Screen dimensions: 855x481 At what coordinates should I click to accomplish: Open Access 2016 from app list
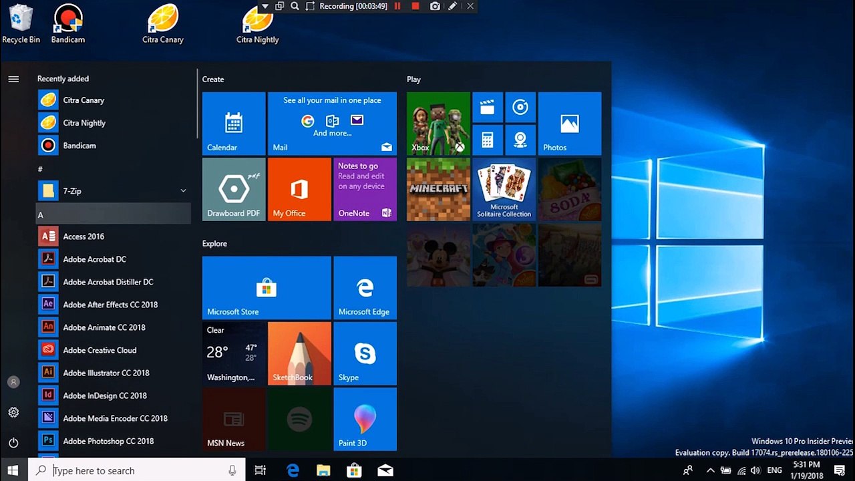[114, 236]
